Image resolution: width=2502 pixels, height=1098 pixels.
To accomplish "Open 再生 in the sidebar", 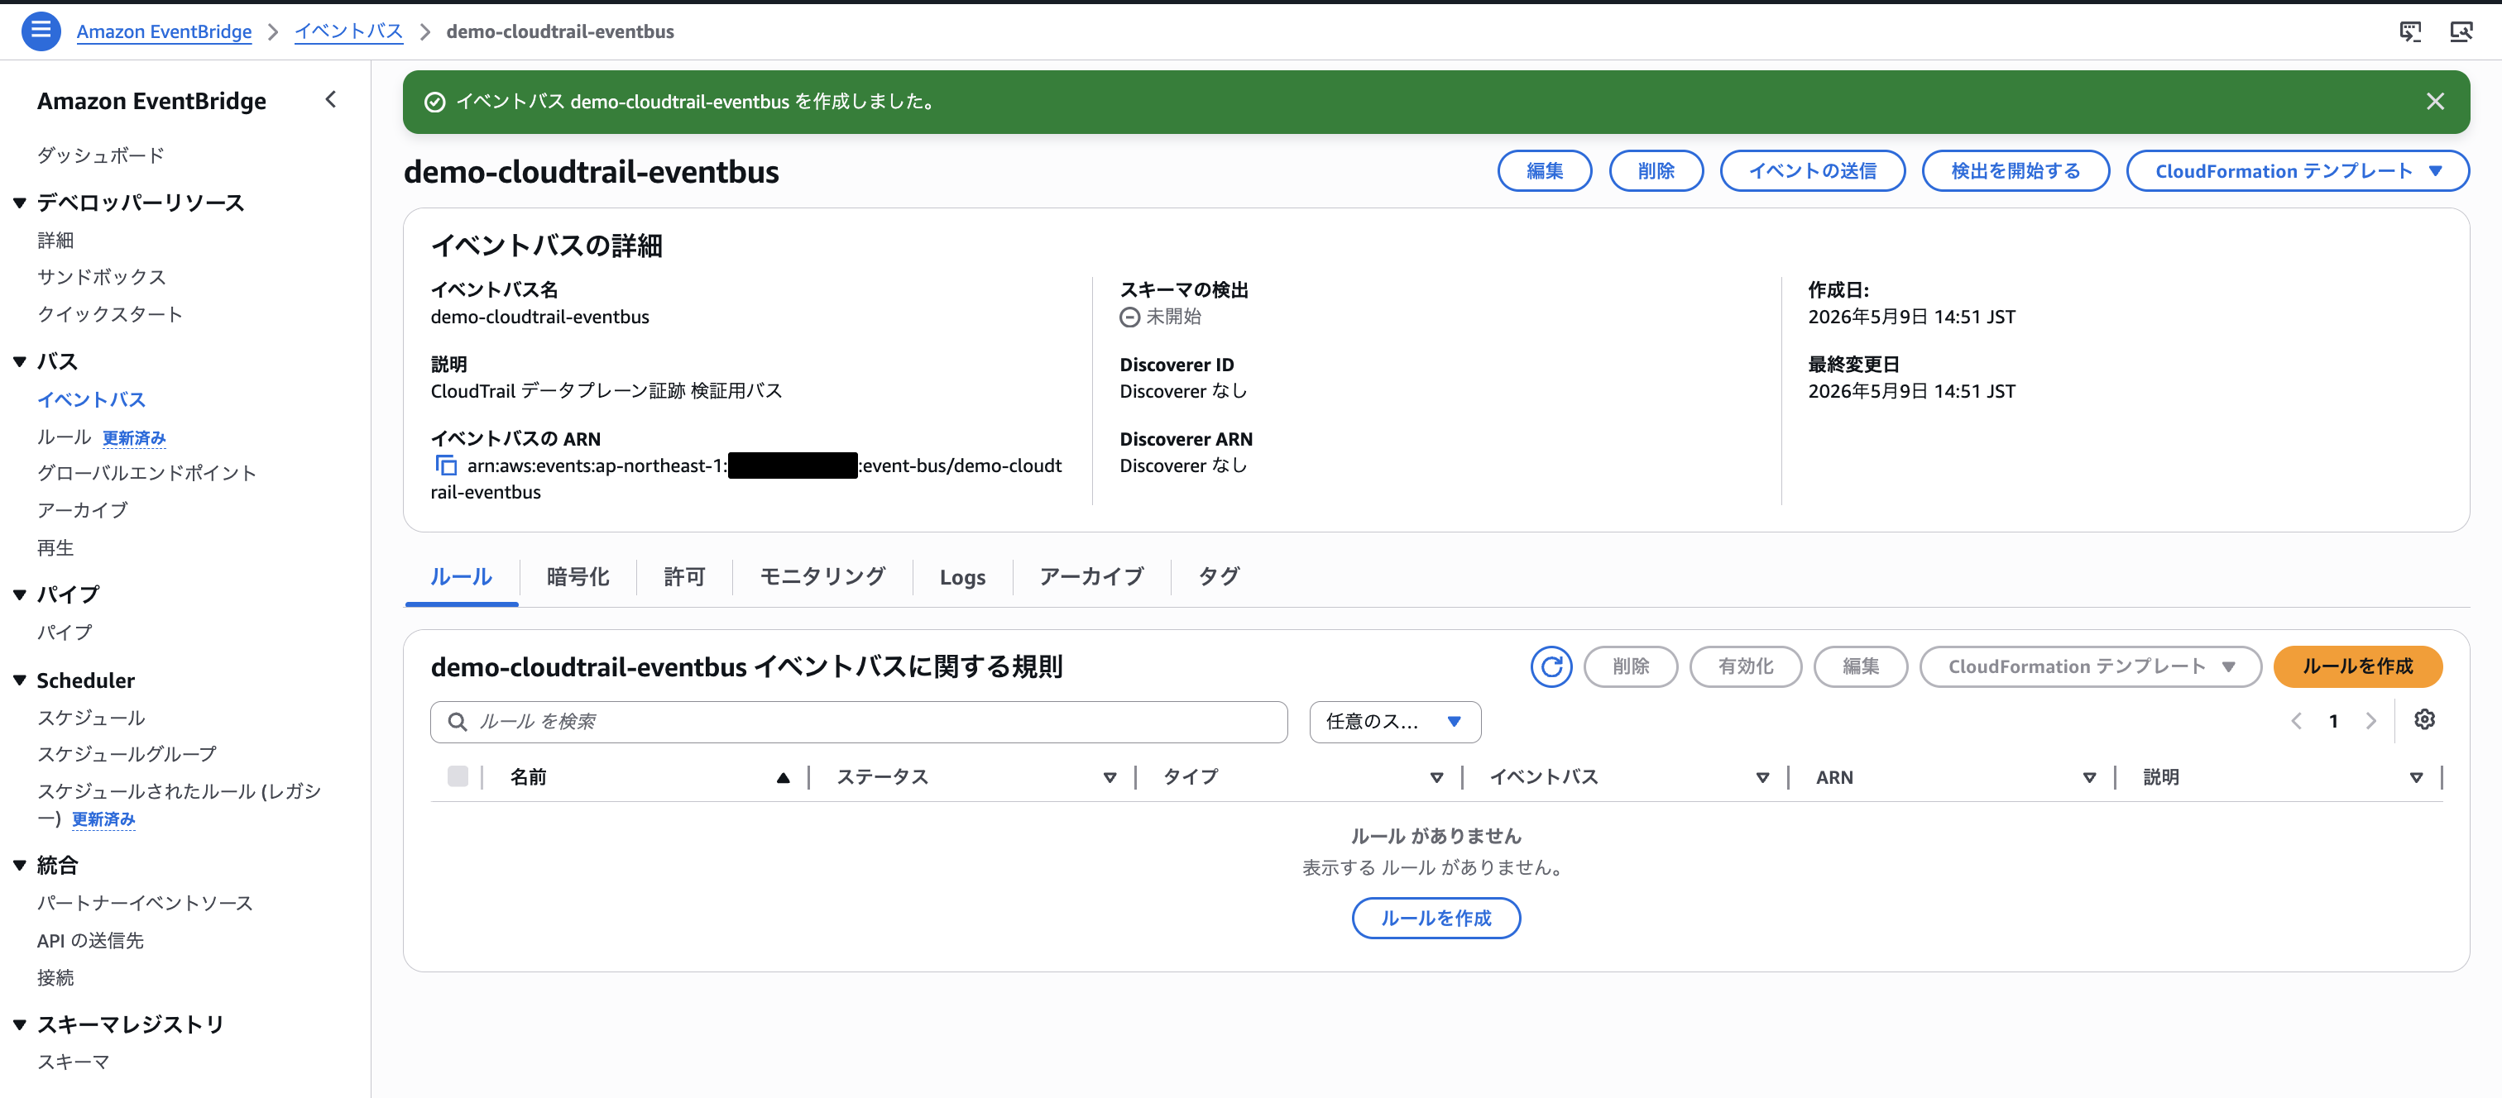I will pos(55,547).
